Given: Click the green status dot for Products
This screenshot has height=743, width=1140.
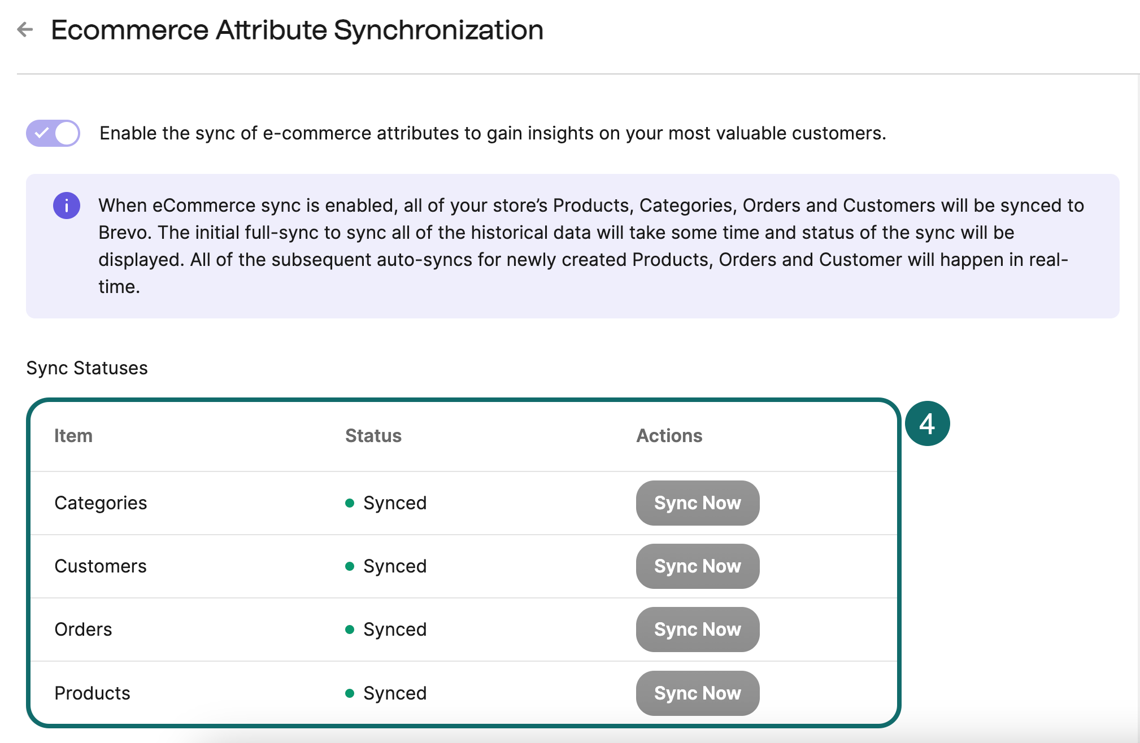Looking at the screenshot, I should coord(350,693).
